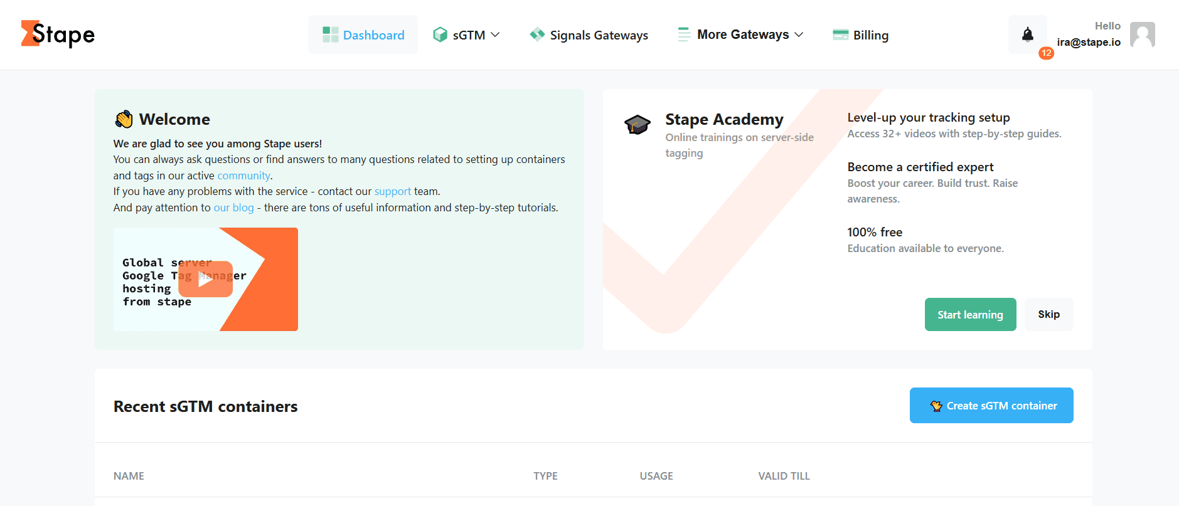Click the Recent sGTM containers heading
Screen dimensions: 1179x506
(205, 406)
